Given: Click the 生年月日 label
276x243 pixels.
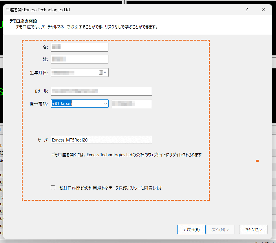Looking at the screenshot, I should click(39, 72).
